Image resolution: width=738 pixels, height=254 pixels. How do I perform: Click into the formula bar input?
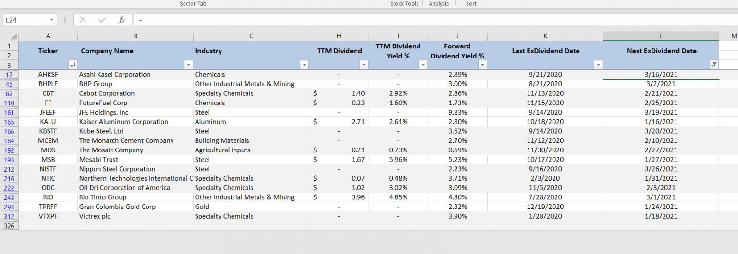click(x=435, y=20)
